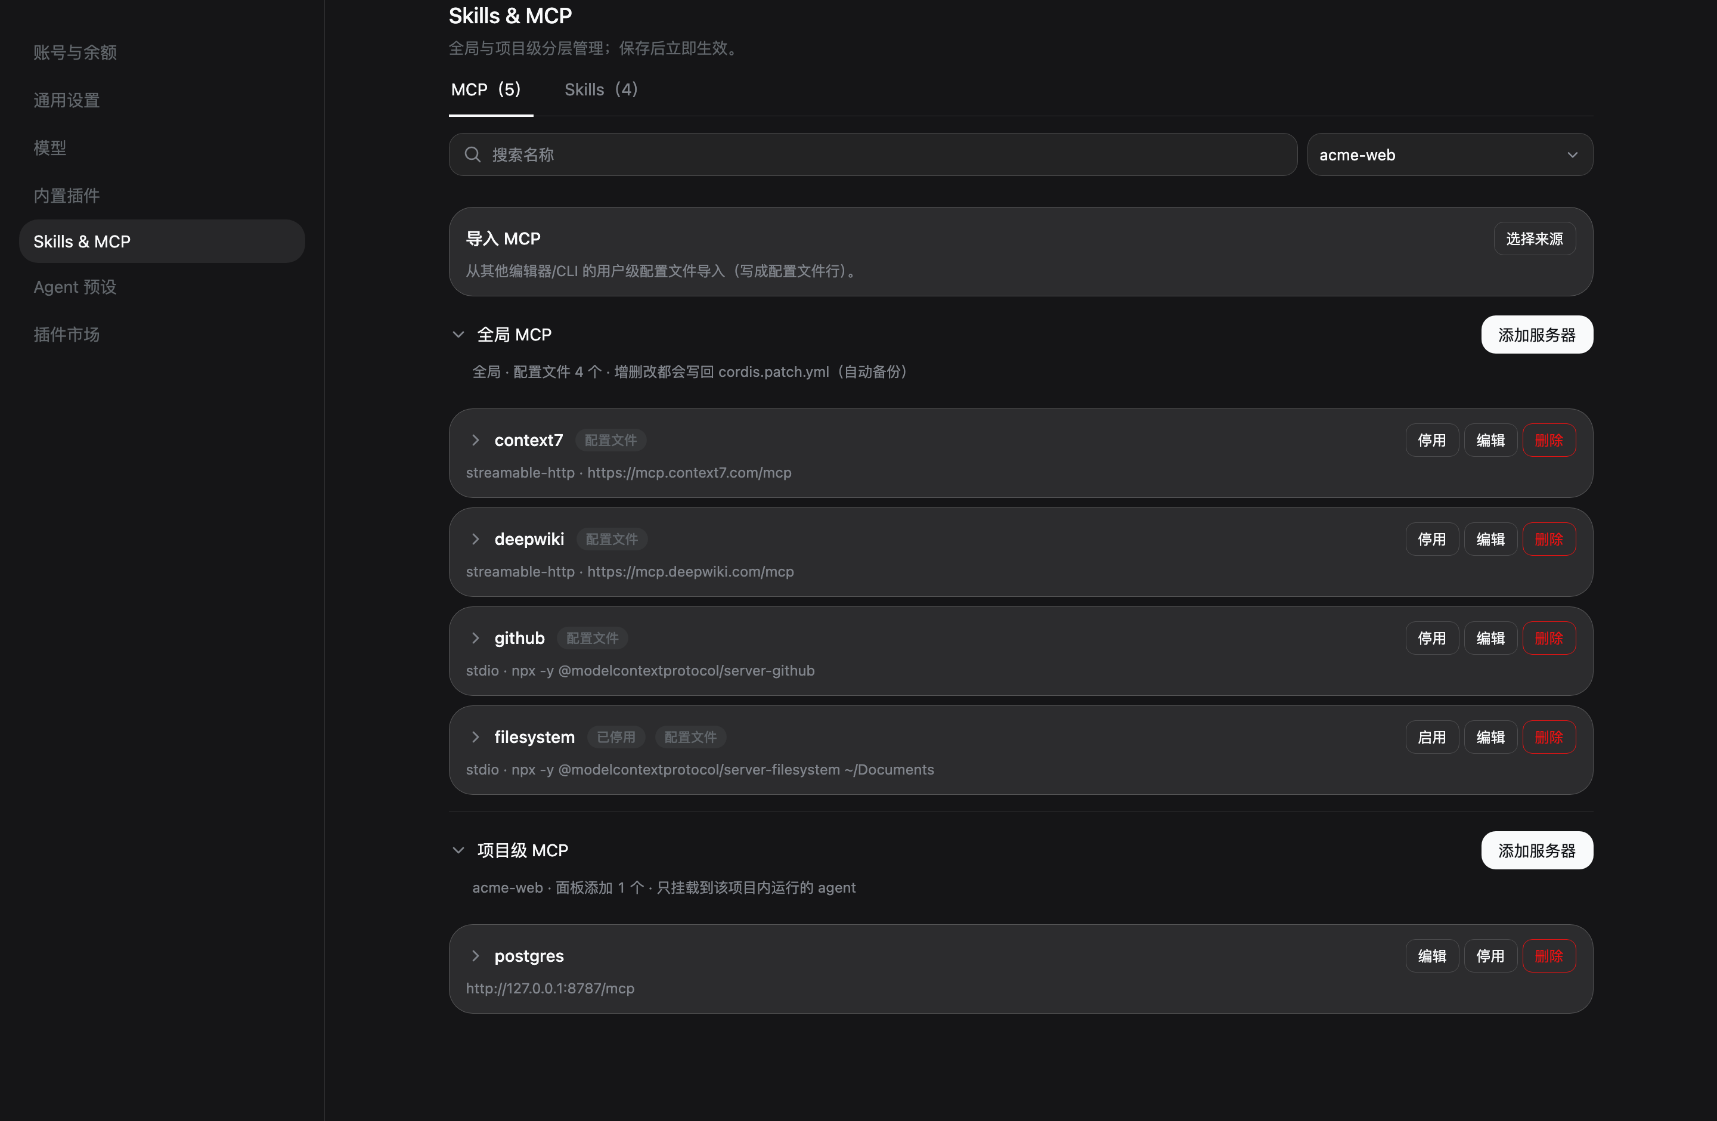Expand the deepwiki server details chevron
This screenshot has width=1717, height=1121.
pyautogui.click(x=475, y=539)
